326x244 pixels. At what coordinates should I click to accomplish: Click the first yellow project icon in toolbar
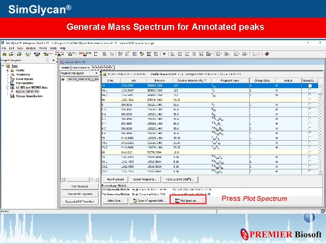[x=5, y=54]
